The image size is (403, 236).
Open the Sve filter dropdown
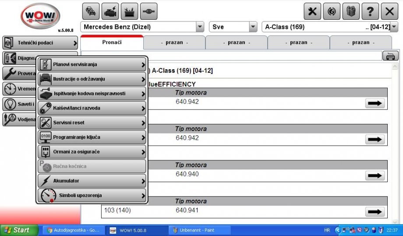[253, 27]
